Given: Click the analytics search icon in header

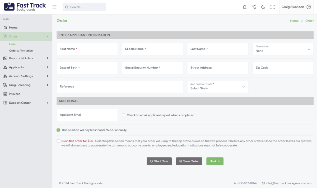Looking at the screenshot, I should pyautogui.click(x=254, y=7).
